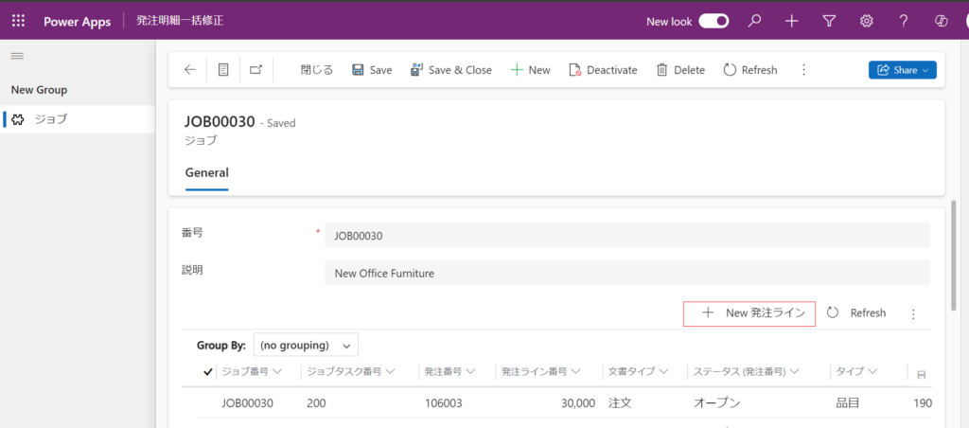
Task: Open the Power Apps app launcher waffle
Action: click(19, 21)
